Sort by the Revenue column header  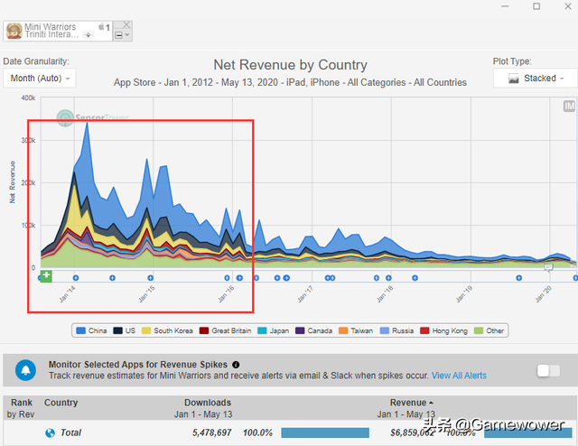411,403
